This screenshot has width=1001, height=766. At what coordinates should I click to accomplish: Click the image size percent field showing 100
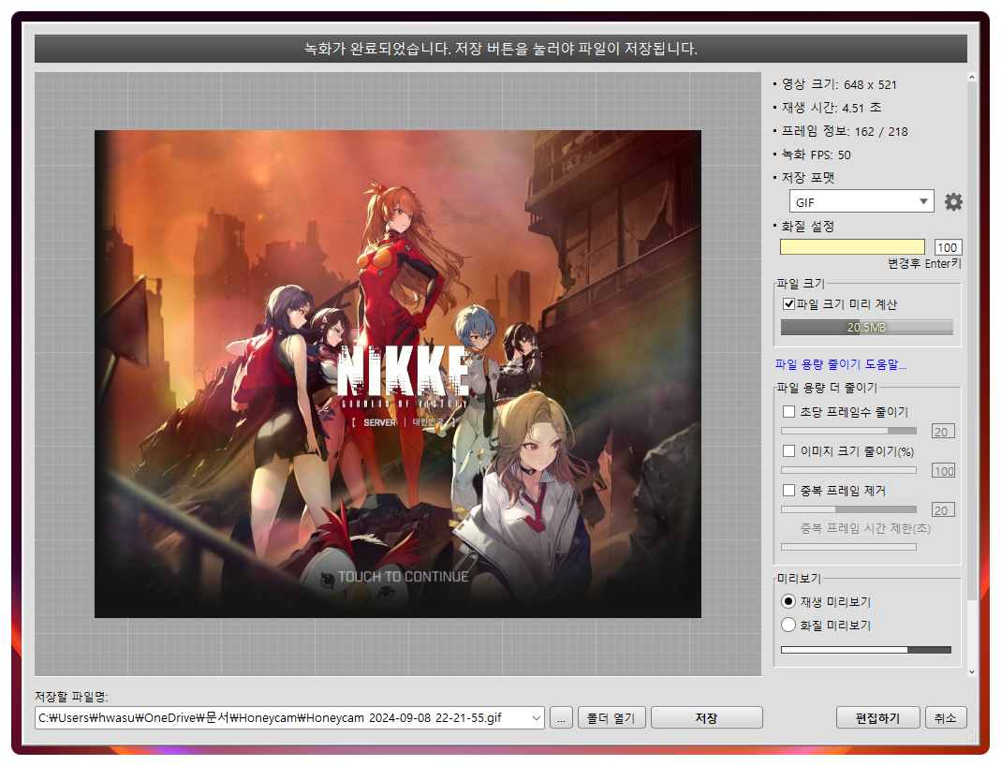point(943,471)
